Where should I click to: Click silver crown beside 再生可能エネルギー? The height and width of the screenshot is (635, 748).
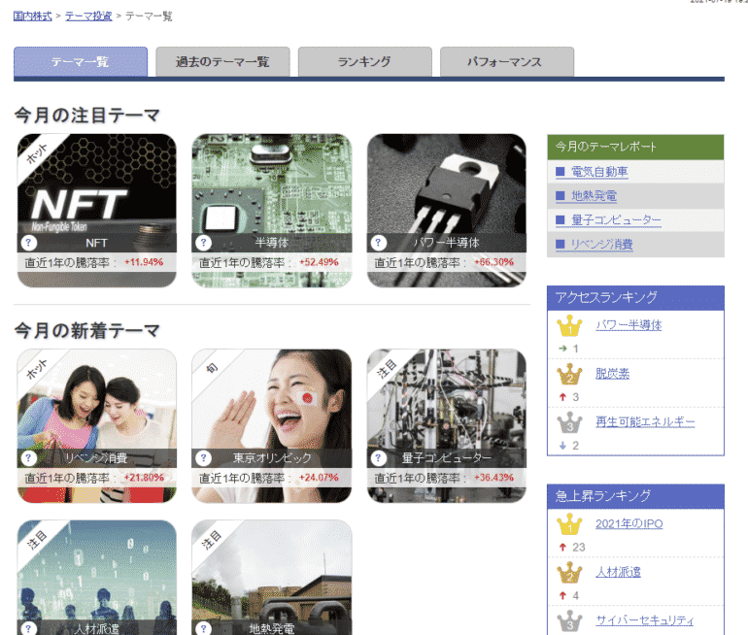click(569, 423)
